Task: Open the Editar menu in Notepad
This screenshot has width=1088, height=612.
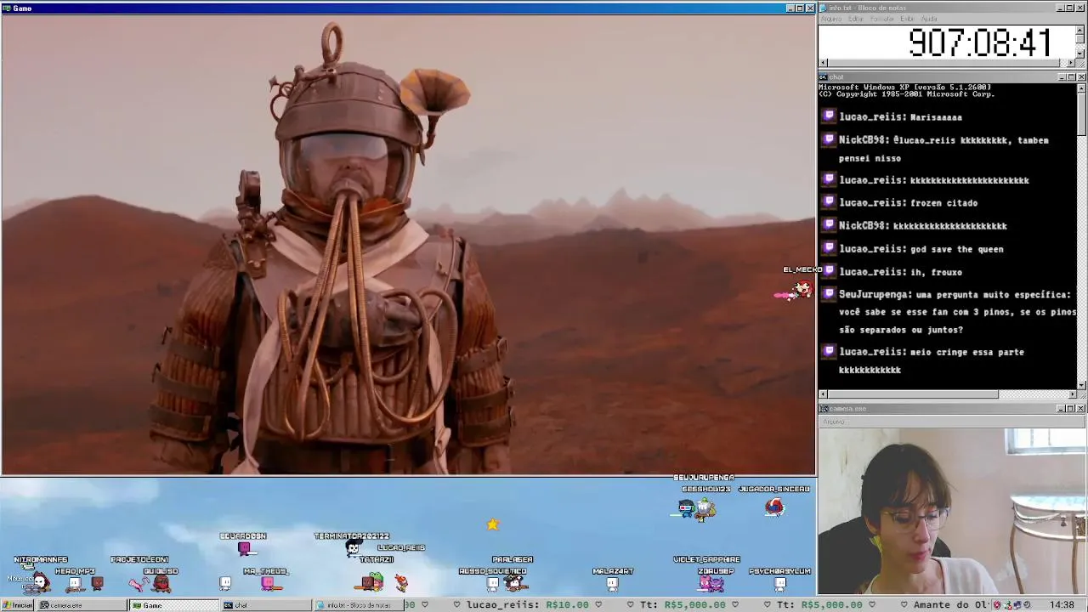Action: [x=856, y=19]
